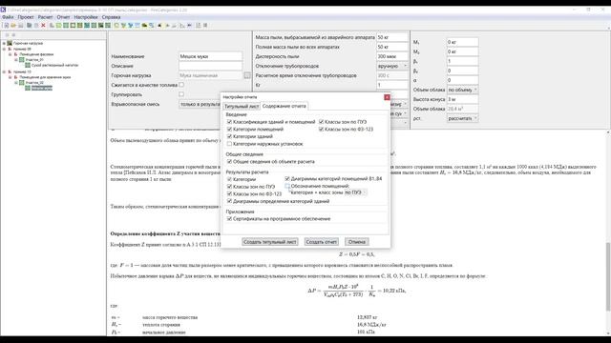Click the Дисперсность пыли field
Screen dimensions: 611x343
tap(392, 56)
